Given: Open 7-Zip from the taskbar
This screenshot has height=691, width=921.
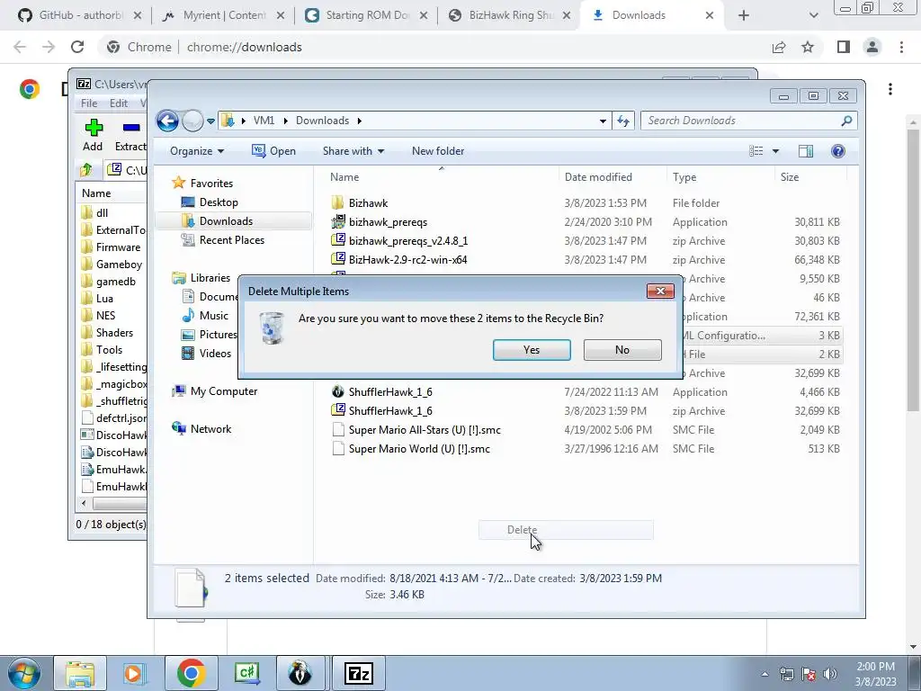Looking at the screenshot, I should pyautogui.click(x=359, y=673).
